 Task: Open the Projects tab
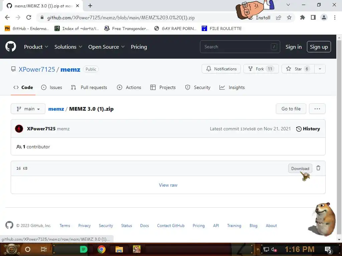click(163, 87)
